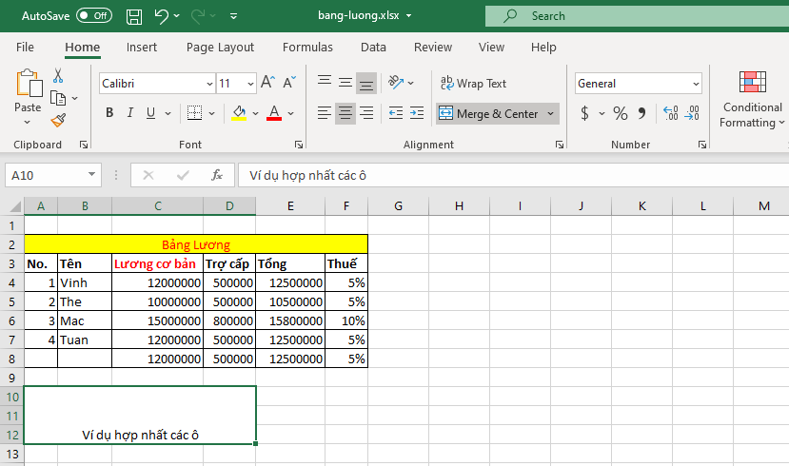
Task: Top align cell contents
Action: point(325,82)
